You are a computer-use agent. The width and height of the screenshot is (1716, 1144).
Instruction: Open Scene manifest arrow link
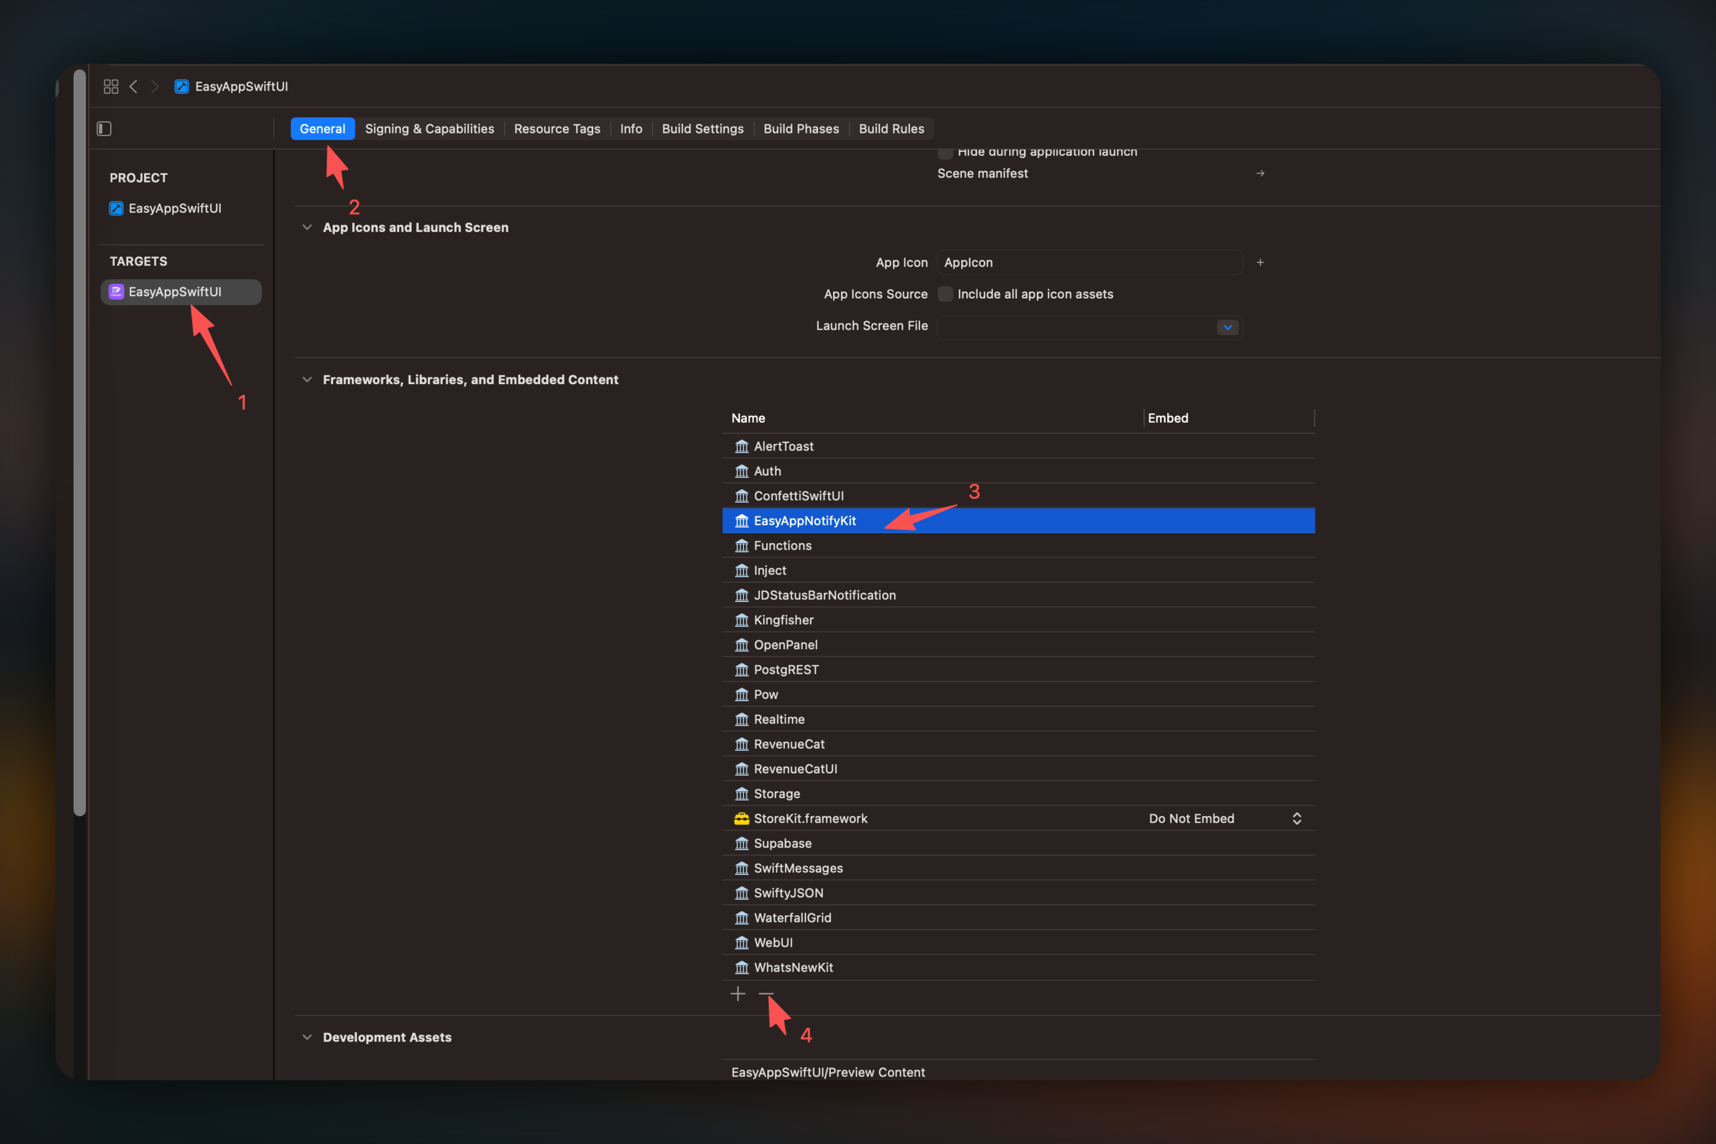click(x=1260, y=173)
